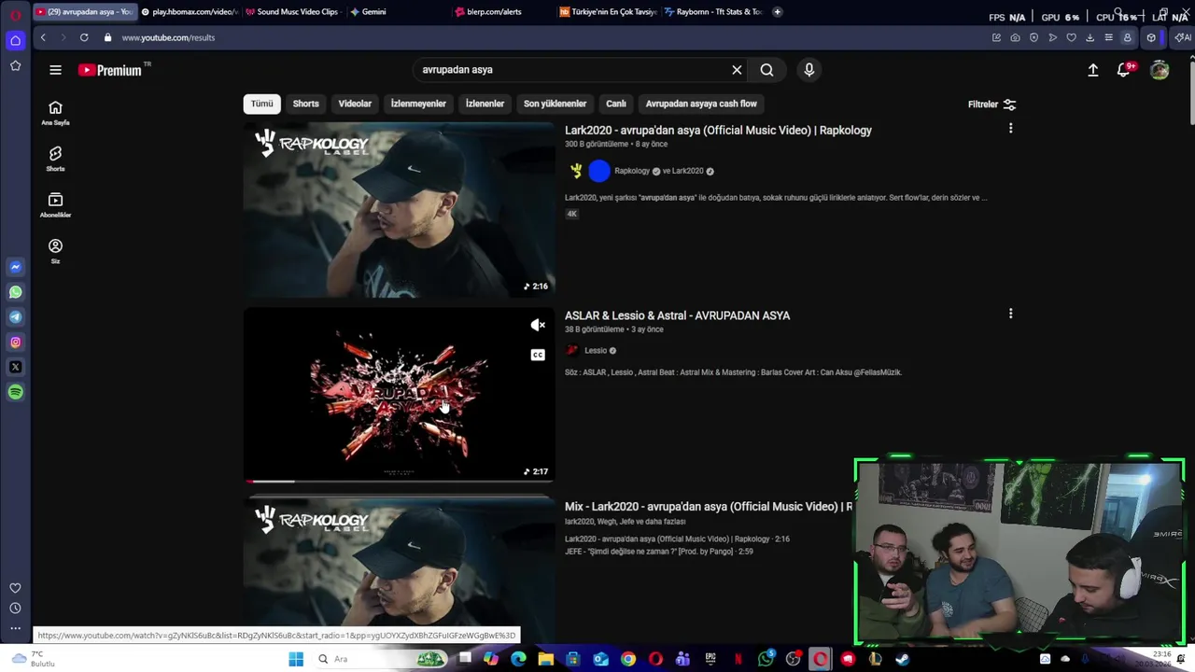1195x672 pixels.
Task: Open more options for ASLAR & Lessio video
Action: point(1010,315)
